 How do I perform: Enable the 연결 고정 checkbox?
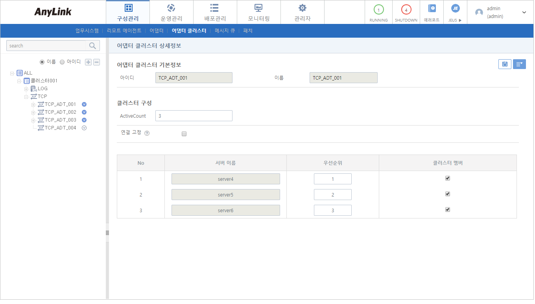click(184, 134)
